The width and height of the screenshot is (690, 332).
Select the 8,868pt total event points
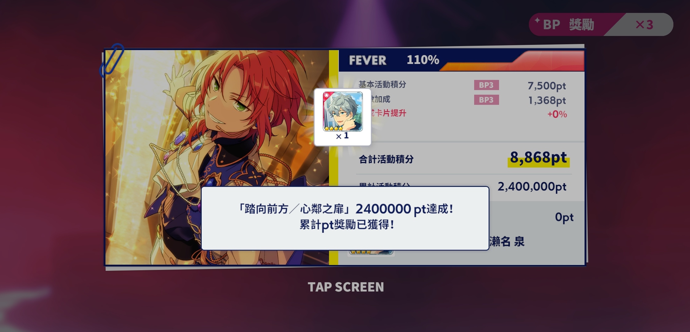(x=538, y=158)
